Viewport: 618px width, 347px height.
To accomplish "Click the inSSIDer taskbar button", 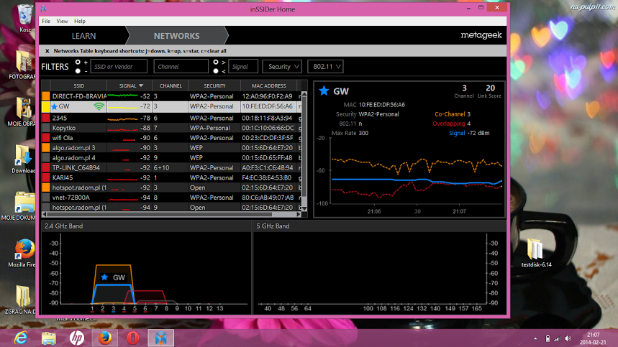I will point(161,338).
